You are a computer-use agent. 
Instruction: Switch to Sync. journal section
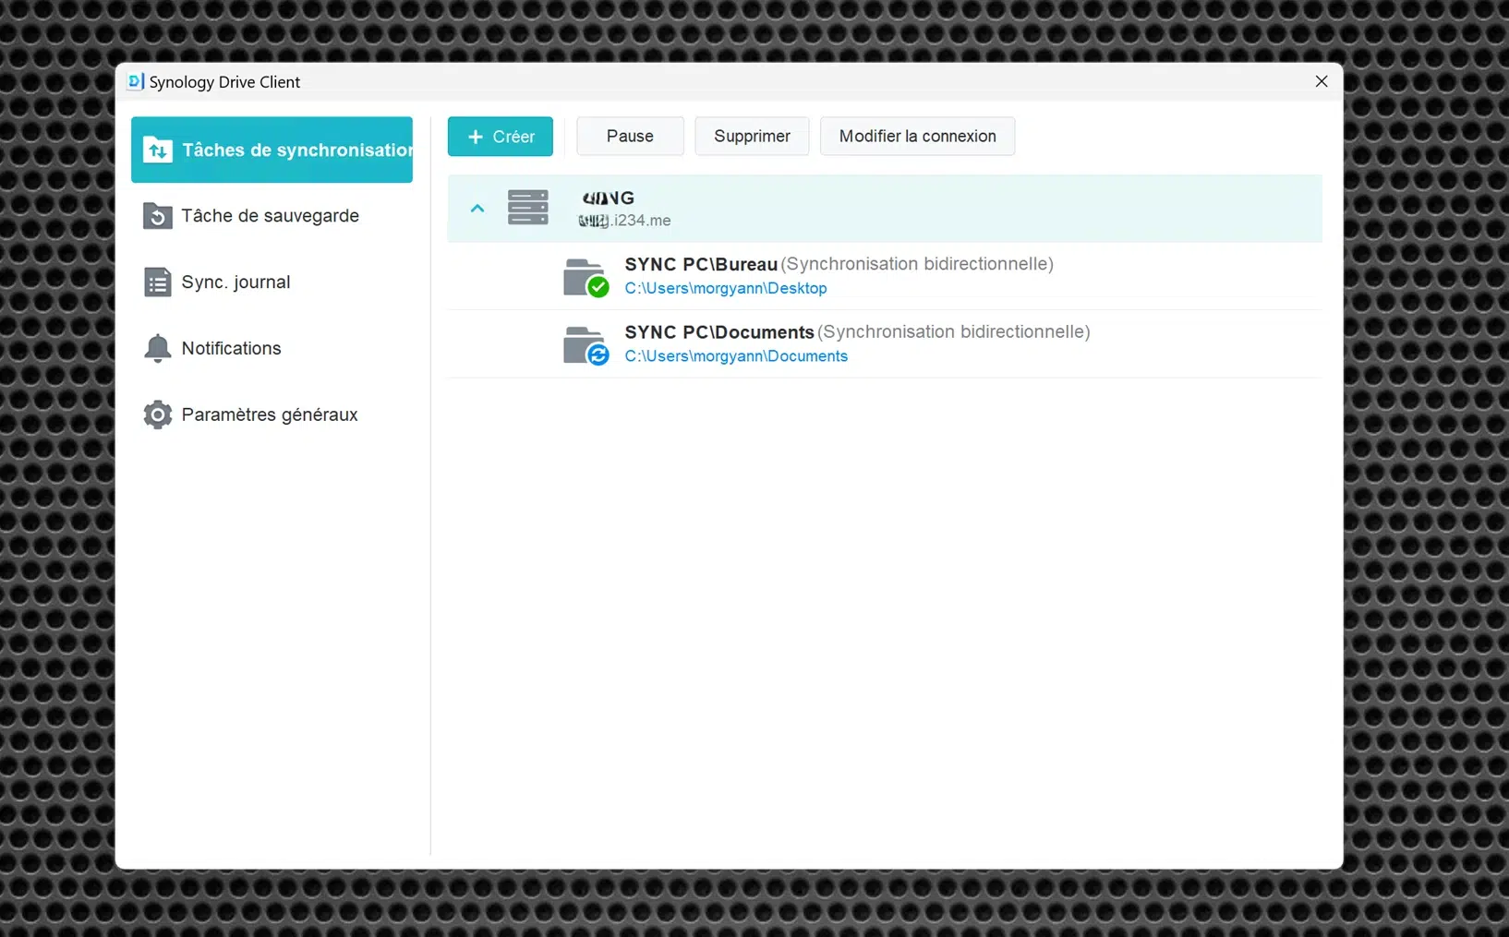coord(272,282)
